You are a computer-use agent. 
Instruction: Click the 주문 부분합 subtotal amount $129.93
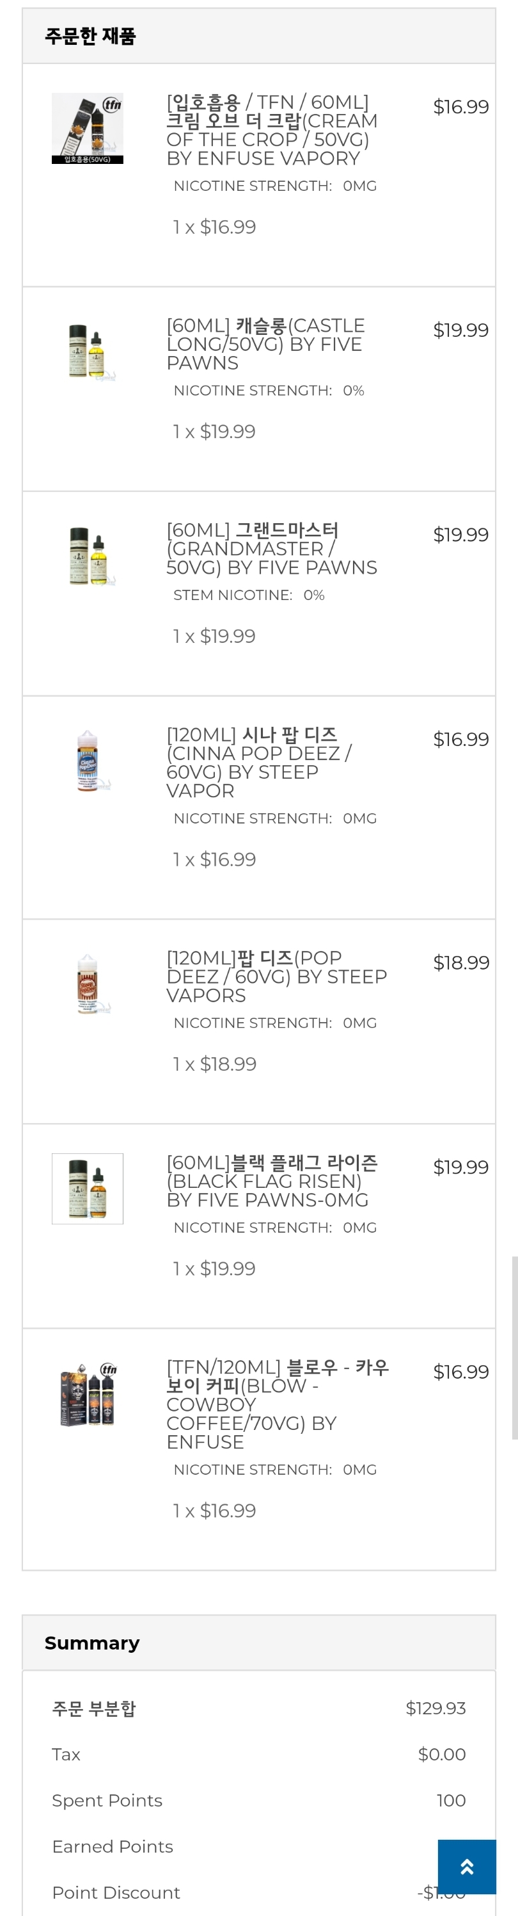[x=436, y=1709]
